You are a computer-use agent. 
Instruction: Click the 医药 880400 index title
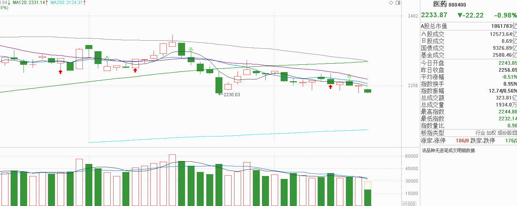click(x=450, y=4)
